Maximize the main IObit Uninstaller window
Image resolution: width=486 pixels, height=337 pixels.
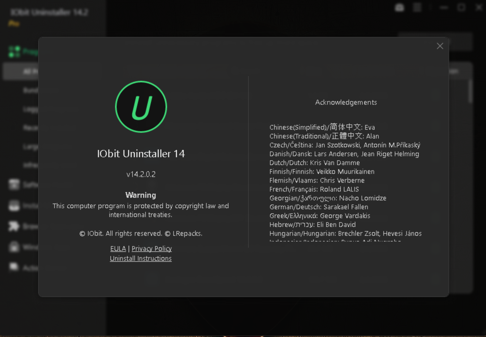461,7
